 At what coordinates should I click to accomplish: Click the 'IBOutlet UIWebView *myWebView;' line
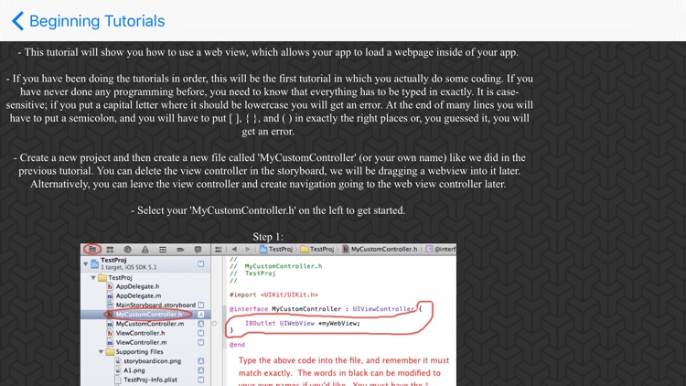coord(303,324)
